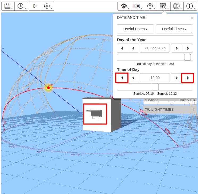This screenshot has height=194, width=198.
Task: Open the shadow display toolbar menu
Action: point(137,6)
